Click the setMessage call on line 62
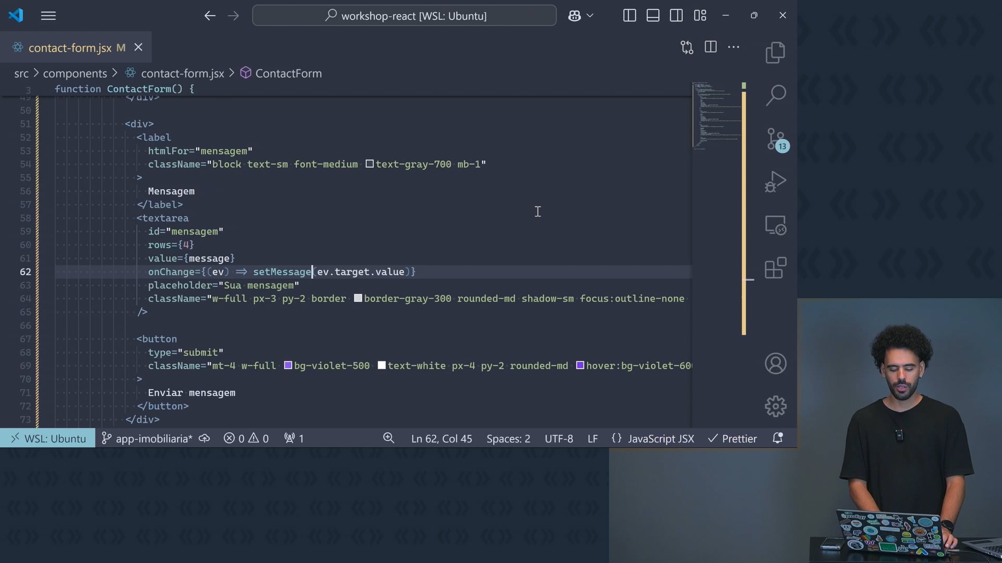 click(282, 272)
